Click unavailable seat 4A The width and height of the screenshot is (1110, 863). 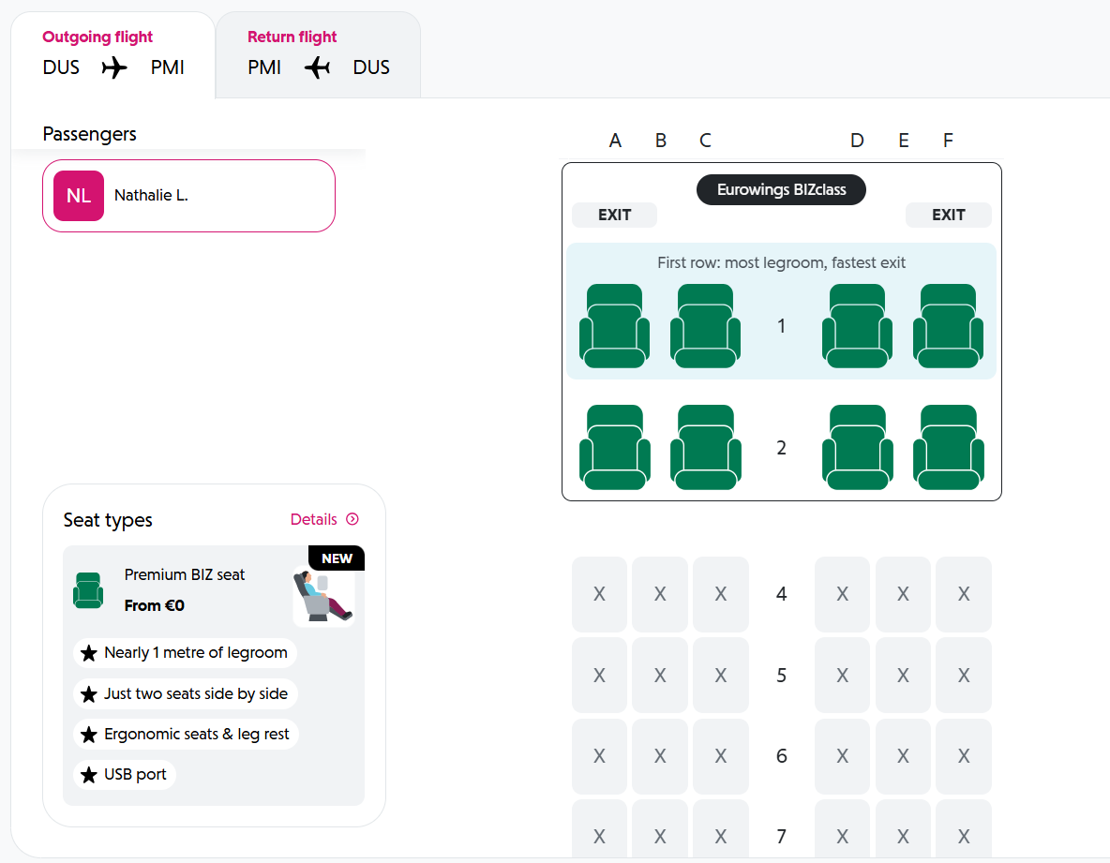click(x=599, y=594)
